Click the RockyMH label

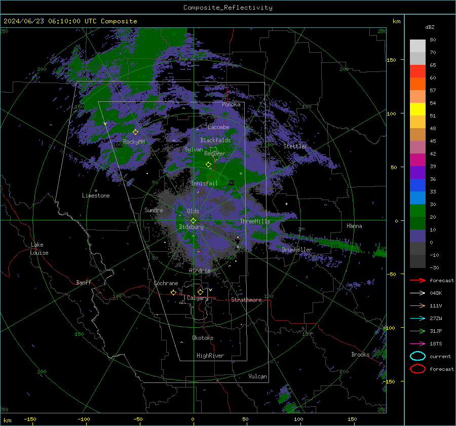(134, 142)
